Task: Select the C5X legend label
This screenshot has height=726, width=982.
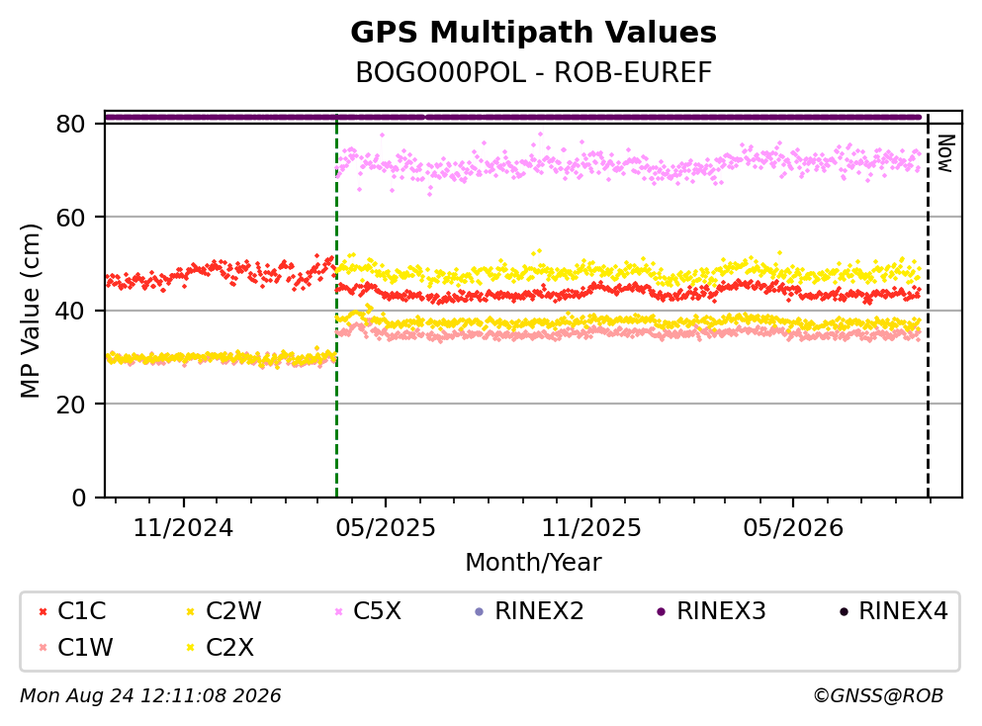Action: [377, 611]
